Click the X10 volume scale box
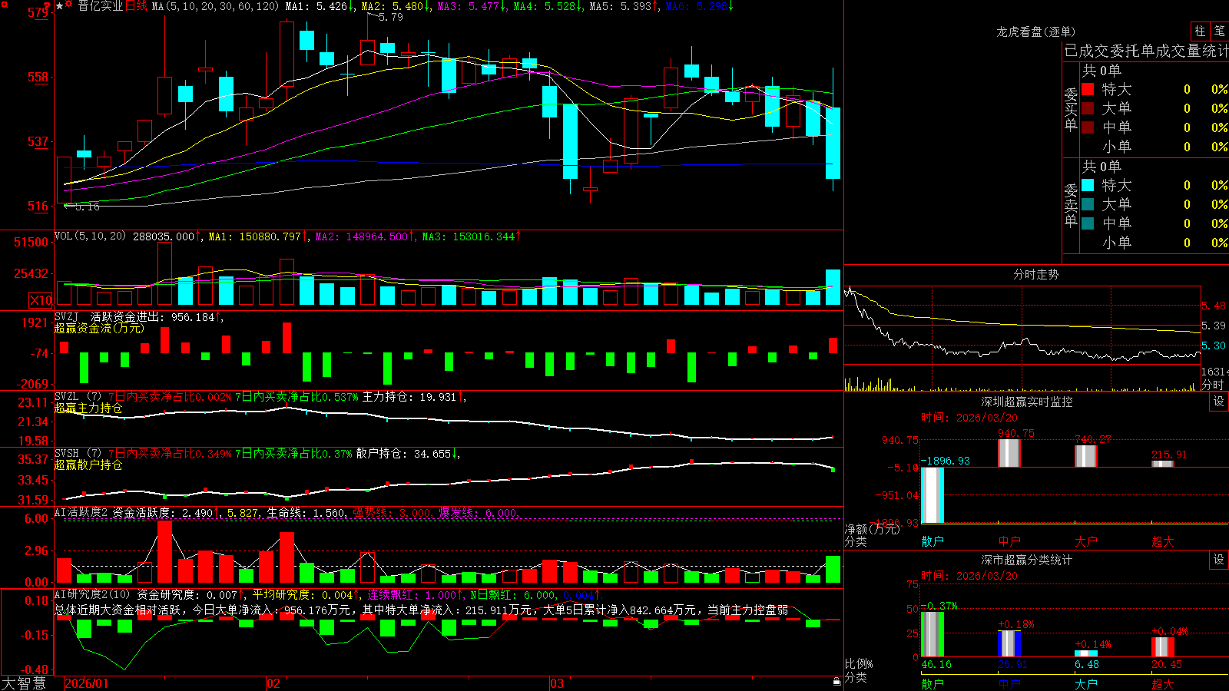Image resolution: width=1229 pixels, height=691 pixels. click(41, 300)
